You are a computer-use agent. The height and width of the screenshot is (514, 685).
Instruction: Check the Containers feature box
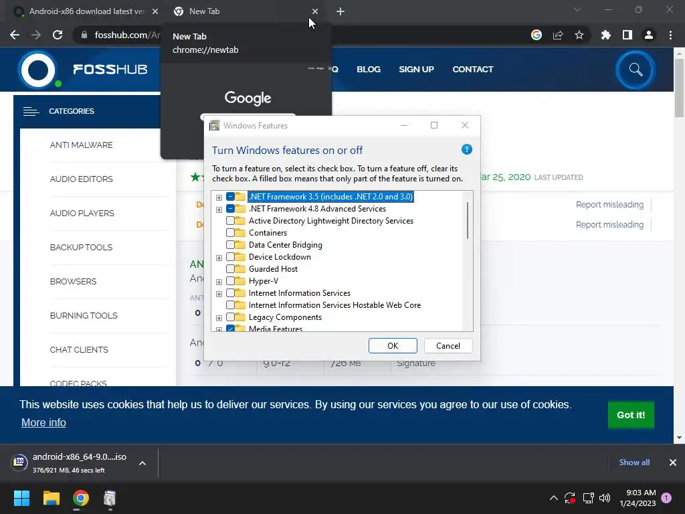pyautogui.click(x=230, y=233)
